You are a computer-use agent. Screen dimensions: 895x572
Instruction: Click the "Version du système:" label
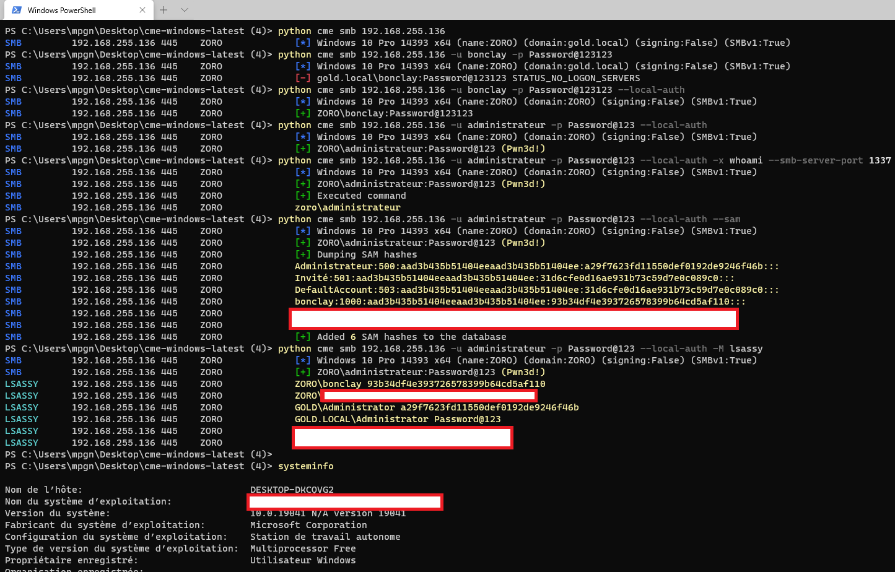tap(58, 513)
